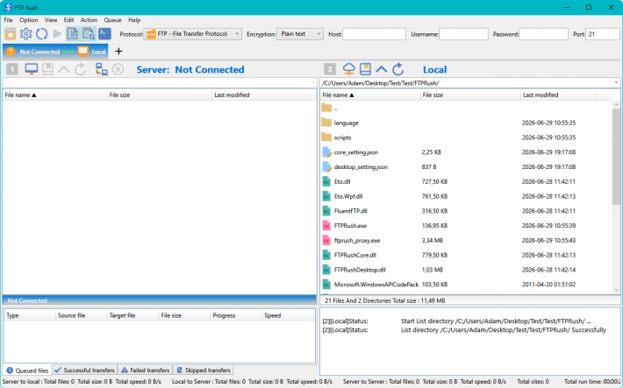The height and width of the screenshot is (388, 623).
Task: Switch to the Queued files tab
Action: pos(27,370)
